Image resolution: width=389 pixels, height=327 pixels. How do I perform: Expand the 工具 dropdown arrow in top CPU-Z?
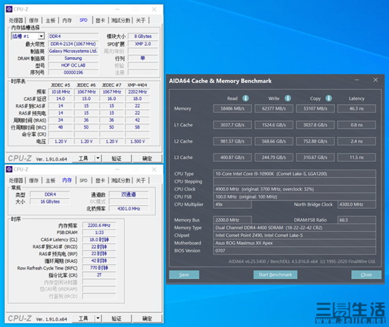[x=98, y=158]
